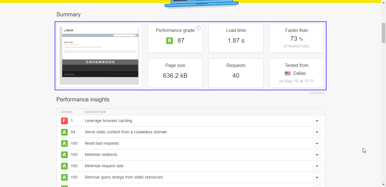Expand Avoid bad requests chevron
Viewport: 386px width, 187px height.
[x=317, y=143]
